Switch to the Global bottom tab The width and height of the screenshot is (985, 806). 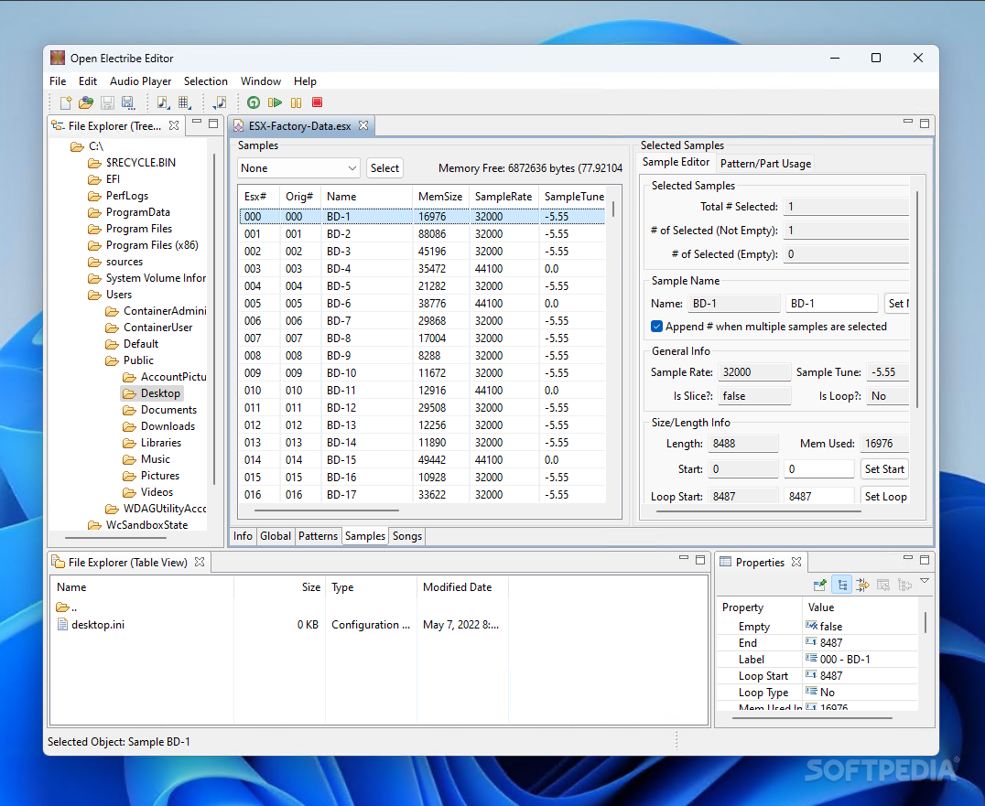276,536
